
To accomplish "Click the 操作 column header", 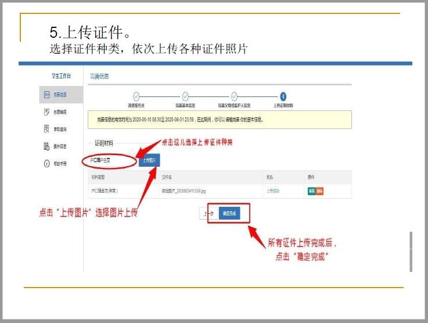I will click(311, 177).
